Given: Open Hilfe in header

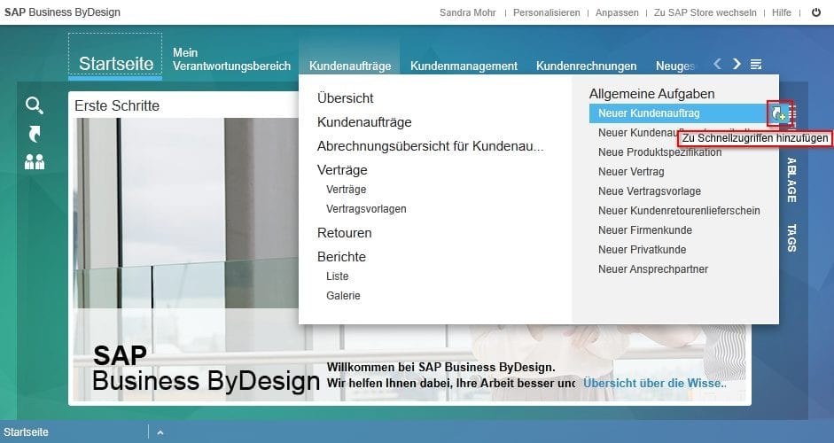Looking at the screenshot, I should [782, 12].
